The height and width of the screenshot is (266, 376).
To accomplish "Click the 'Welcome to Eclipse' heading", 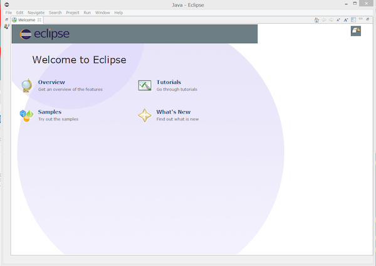I will (x=79, y=60).
